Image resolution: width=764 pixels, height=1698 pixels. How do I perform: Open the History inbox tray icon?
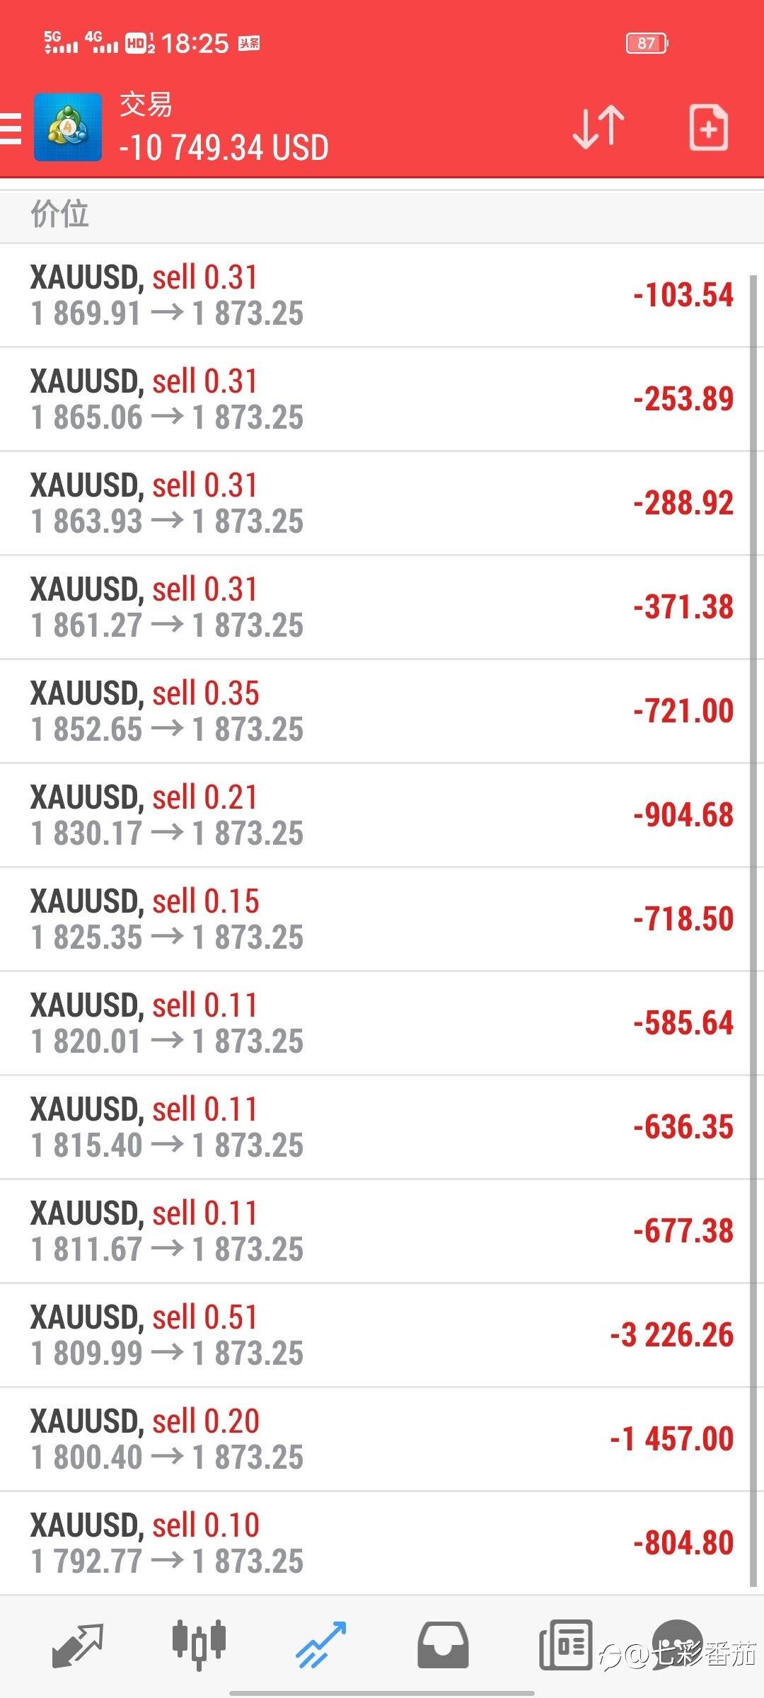click(x=443, y=1644)
